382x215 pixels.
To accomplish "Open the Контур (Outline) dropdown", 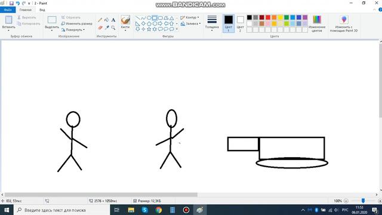I will point(190,17).
